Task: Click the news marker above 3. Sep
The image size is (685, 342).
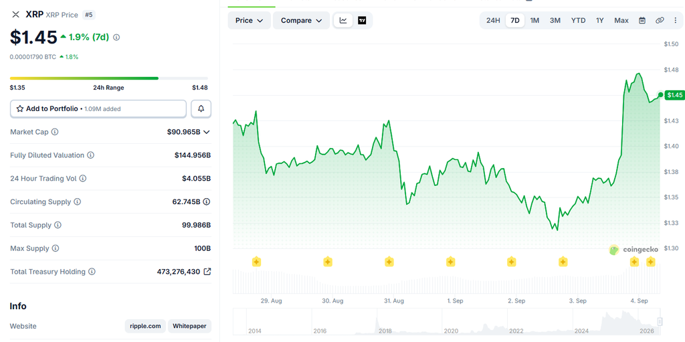Action: [563, 262]
